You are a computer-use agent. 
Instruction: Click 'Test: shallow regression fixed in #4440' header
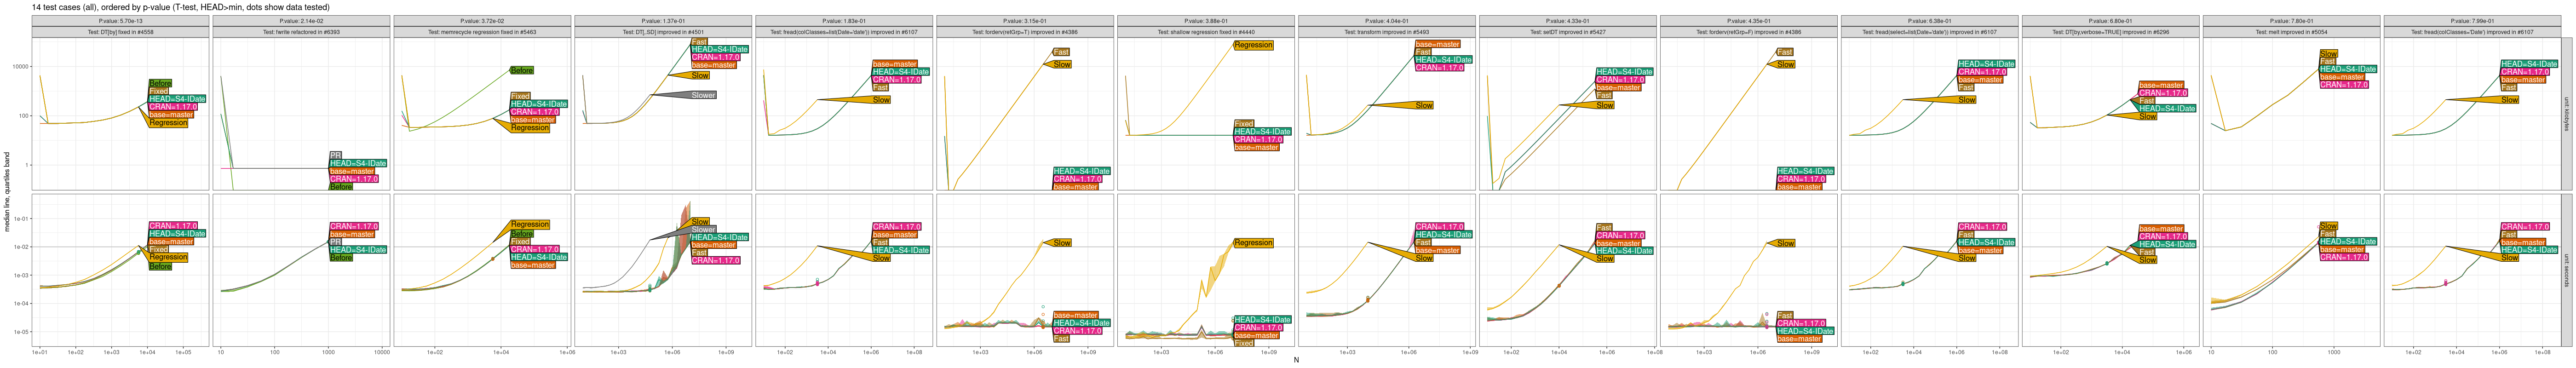(x=1206, y=32)
